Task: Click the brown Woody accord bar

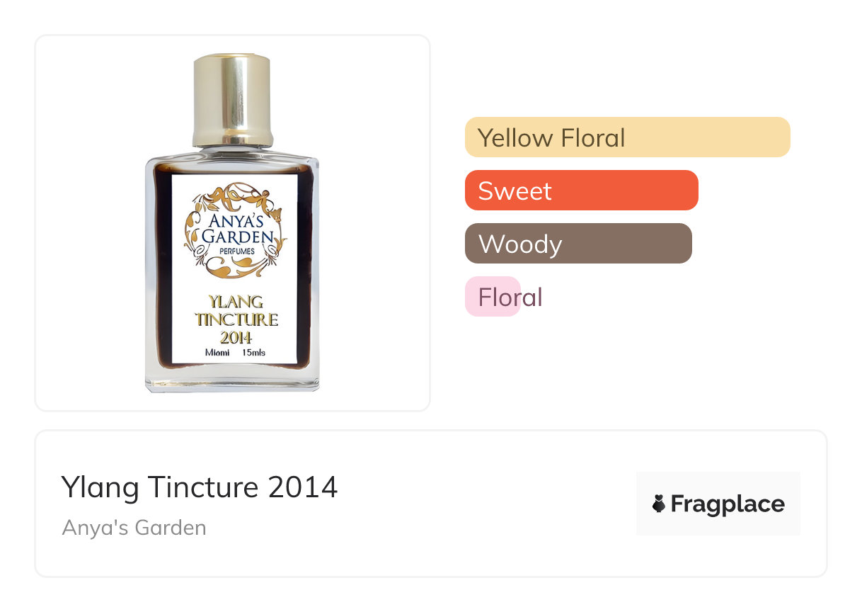Action: 577,244
